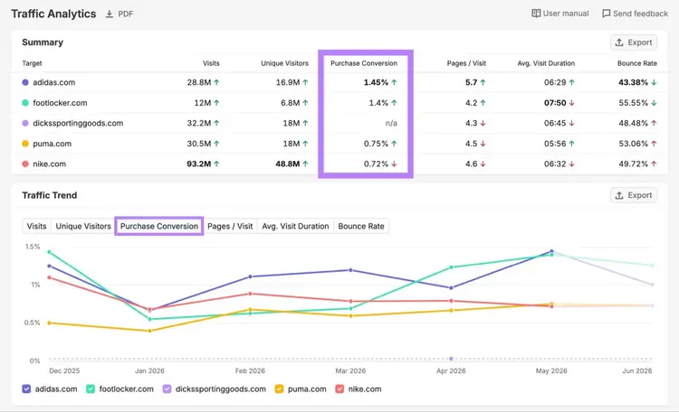The image size is (679, 412).
Task: Download the report as PDF
Action: pos(120,14)
